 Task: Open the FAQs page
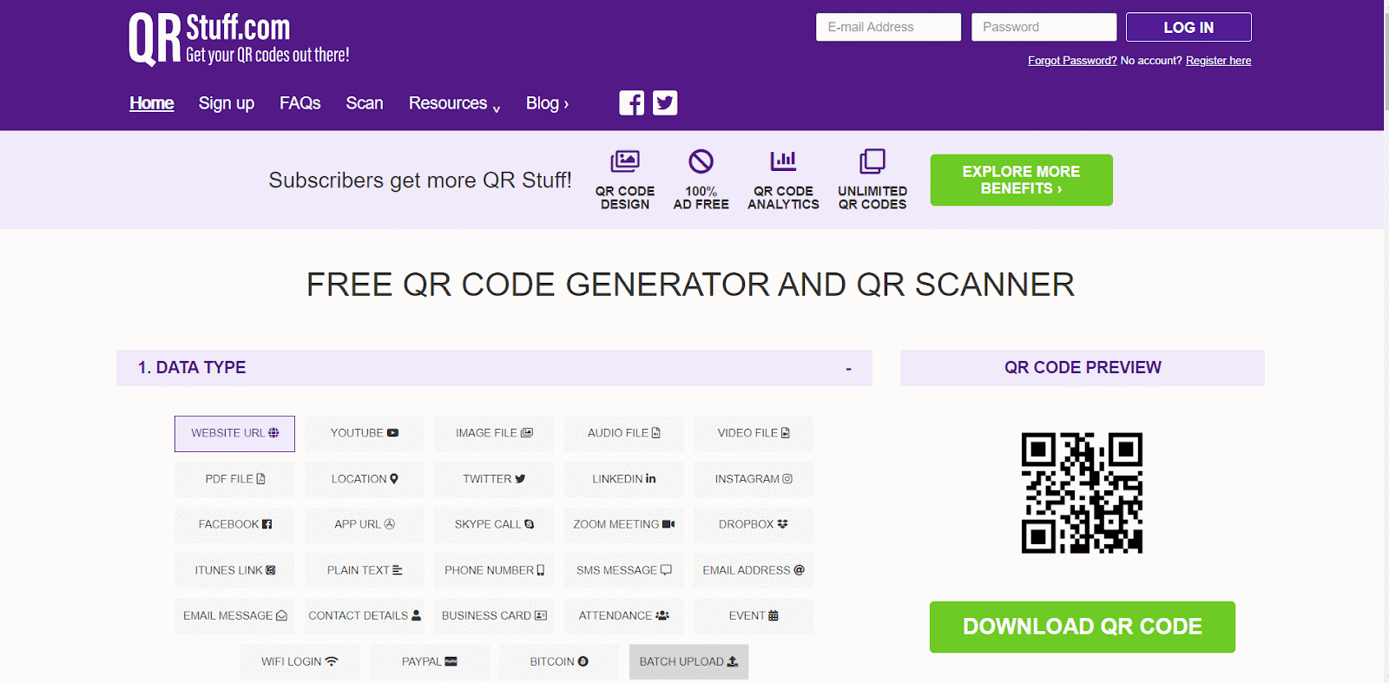coord(300,103)
